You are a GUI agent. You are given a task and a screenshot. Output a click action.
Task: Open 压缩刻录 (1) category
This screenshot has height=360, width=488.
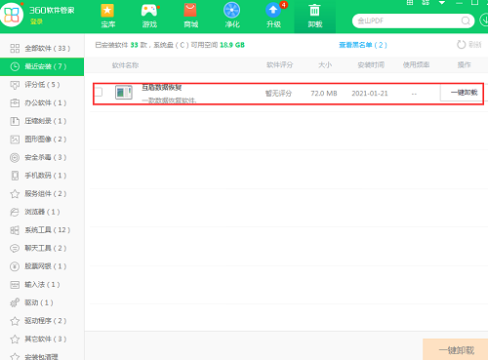coord(42,121)
